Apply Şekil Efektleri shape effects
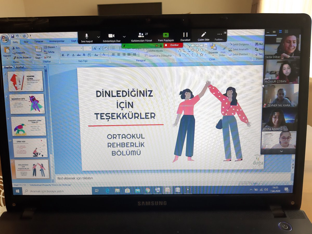The width and height of the screenshot is (312, 234). click(230, 54)
